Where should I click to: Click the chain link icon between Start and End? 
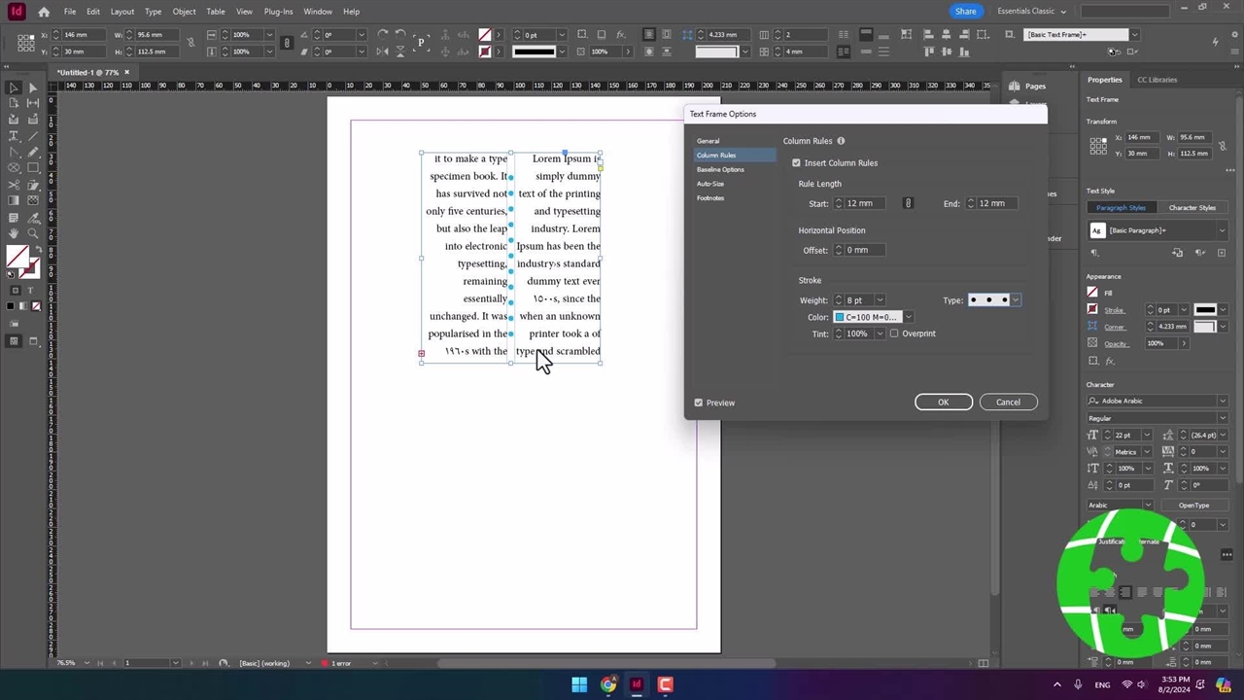tap(908, 203)
